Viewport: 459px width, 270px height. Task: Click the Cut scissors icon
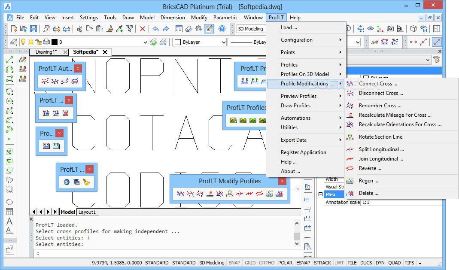click(79, 29)
